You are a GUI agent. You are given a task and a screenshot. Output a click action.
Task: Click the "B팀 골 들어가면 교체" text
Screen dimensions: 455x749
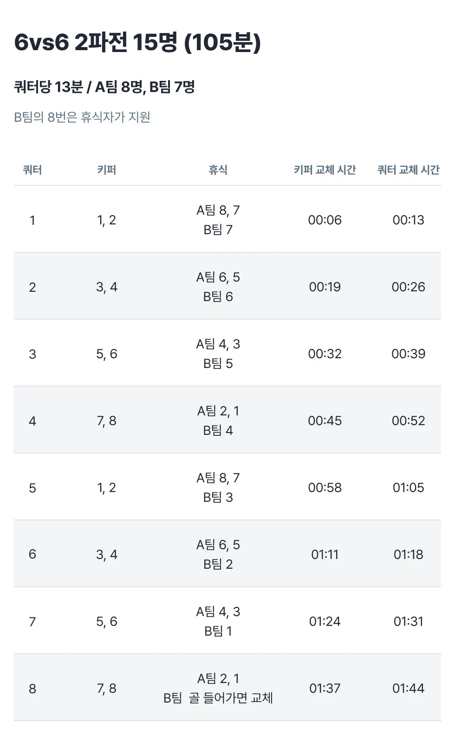(218, 698)
